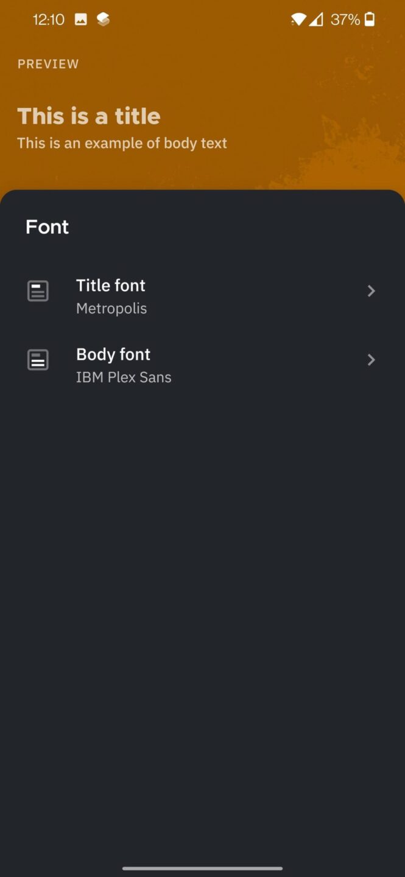Click the battery percentage text
Image resolution: width=405 pixels, height=877 pixels.
pos(344,19)
